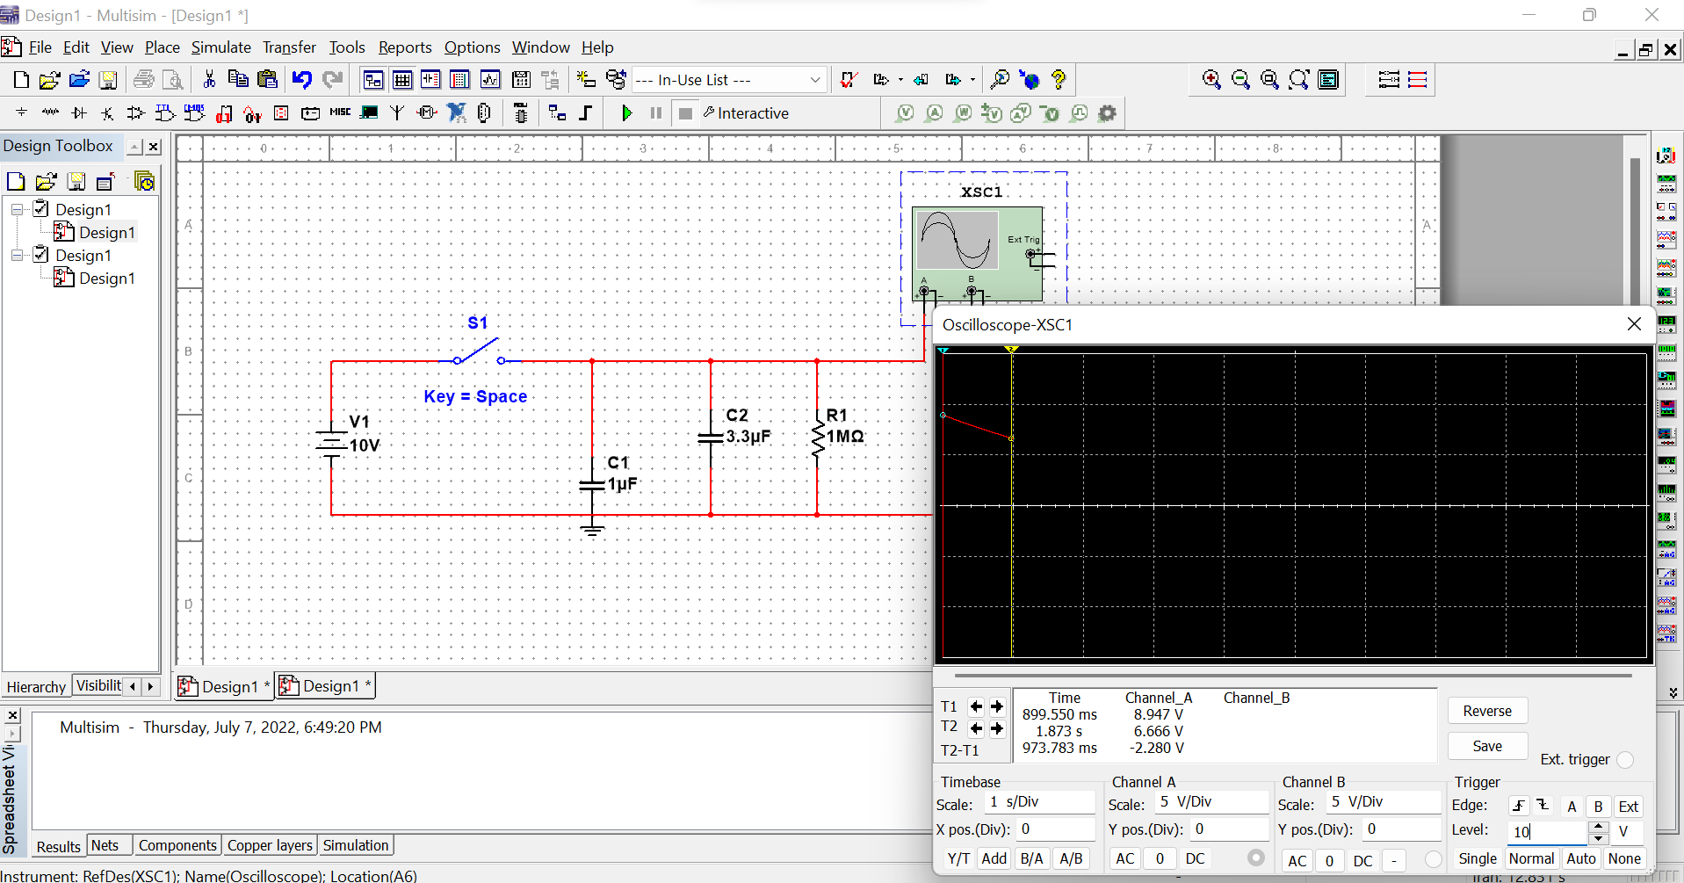
Task: Click Save to export oscilloscope data
Action: 1486,746
